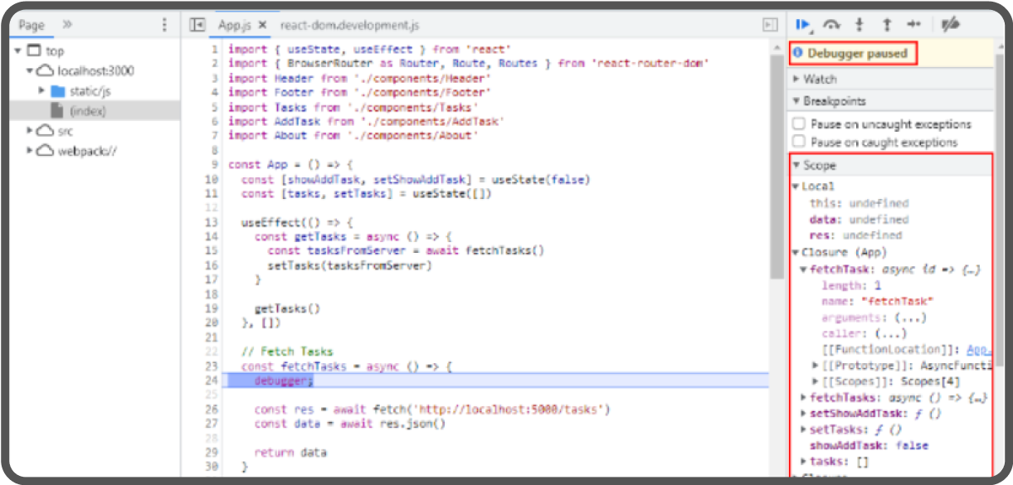1013x485 pixels.
Task: Toggle the navigator sidebar visibility
Action: coord(197,25)
